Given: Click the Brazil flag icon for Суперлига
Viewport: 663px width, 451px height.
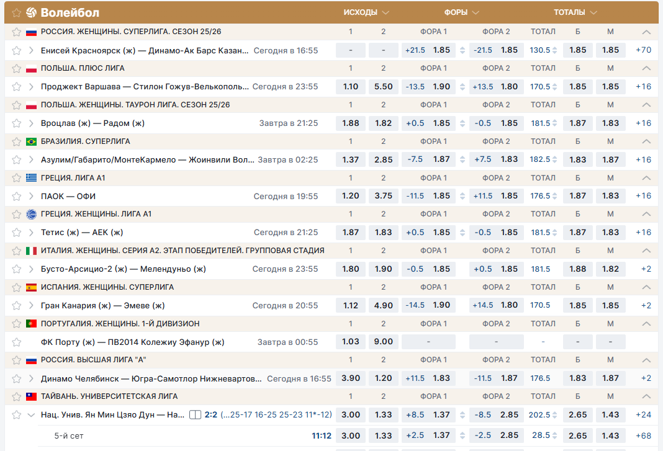Looking at the screenshot, I should [32, 141].
